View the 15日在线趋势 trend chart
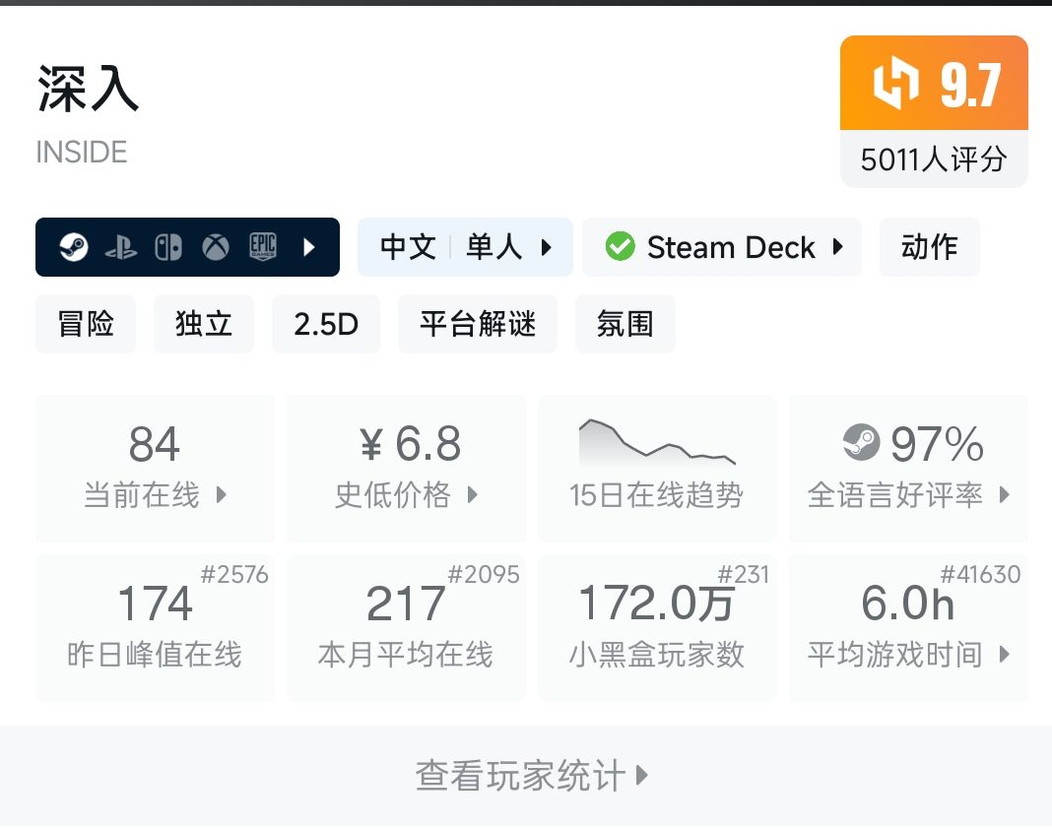 (656, 468)
